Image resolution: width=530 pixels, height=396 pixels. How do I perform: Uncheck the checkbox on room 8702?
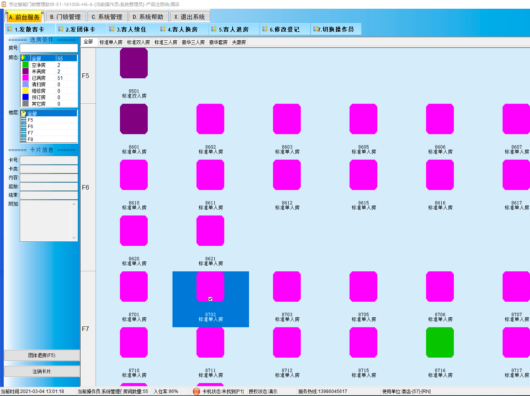tap(210, 299)
